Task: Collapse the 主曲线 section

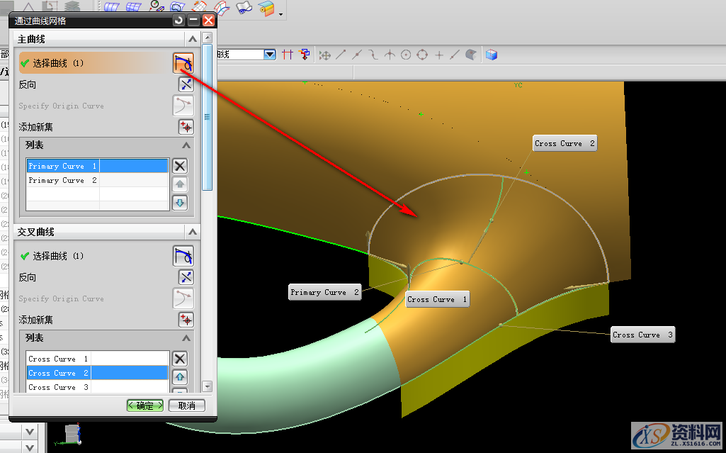Action: coord(192,40)
